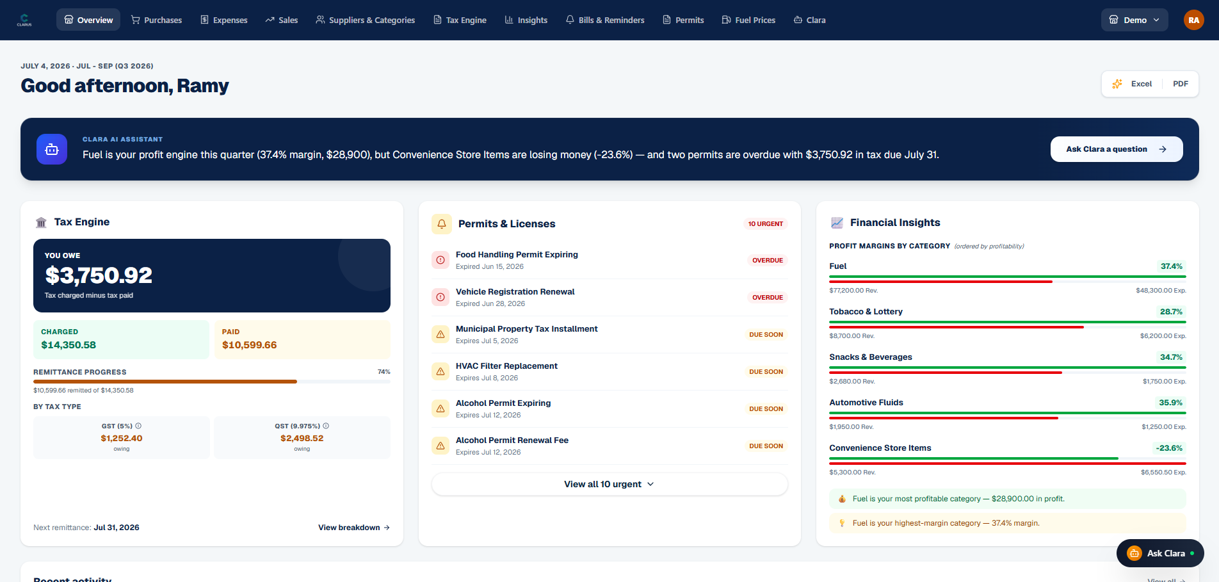Export overview to Excel

point(1141,84)
